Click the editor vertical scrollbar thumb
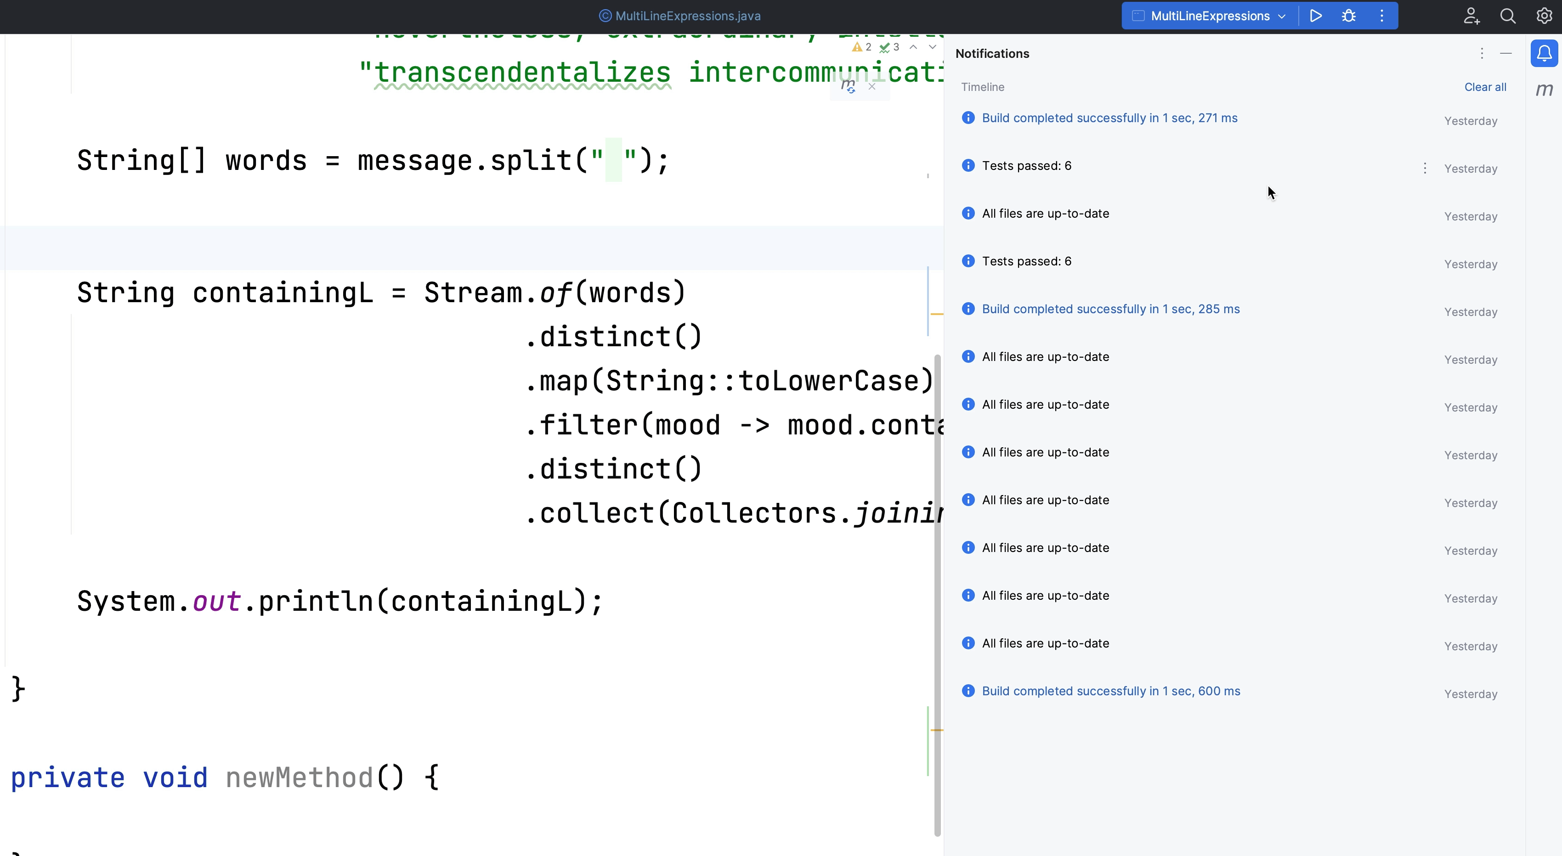 (937, 594)
